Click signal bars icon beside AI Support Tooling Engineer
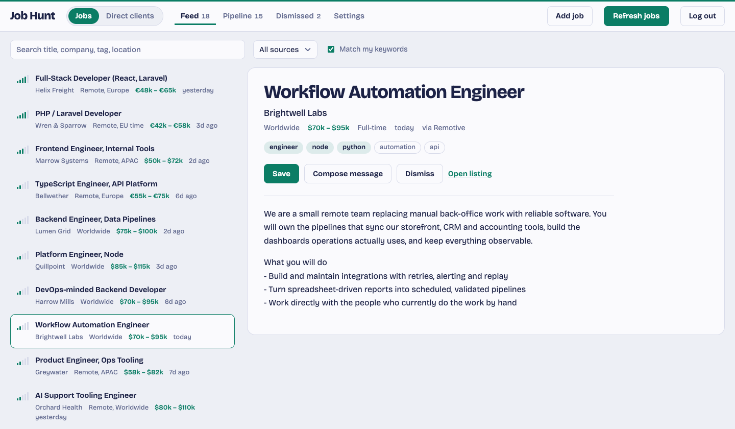The height and width of the screenshot is (429, 735). click(x=22, y=397)
